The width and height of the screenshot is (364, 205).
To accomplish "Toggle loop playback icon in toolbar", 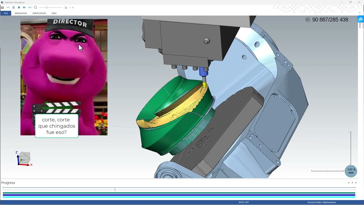I will [35, 7].
